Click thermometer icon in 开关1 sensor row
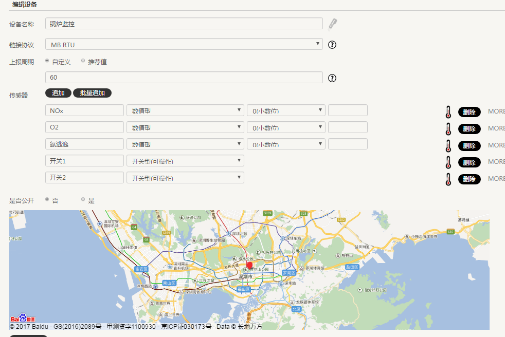The width and height of the screenshot is (505, 337). [x=448, y=162]
